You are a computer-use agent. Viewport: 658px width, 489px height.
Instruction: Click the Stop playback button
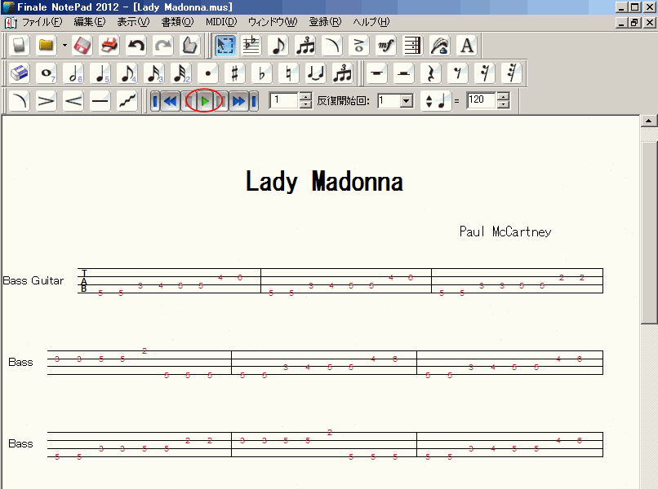(x=189, y=101)
